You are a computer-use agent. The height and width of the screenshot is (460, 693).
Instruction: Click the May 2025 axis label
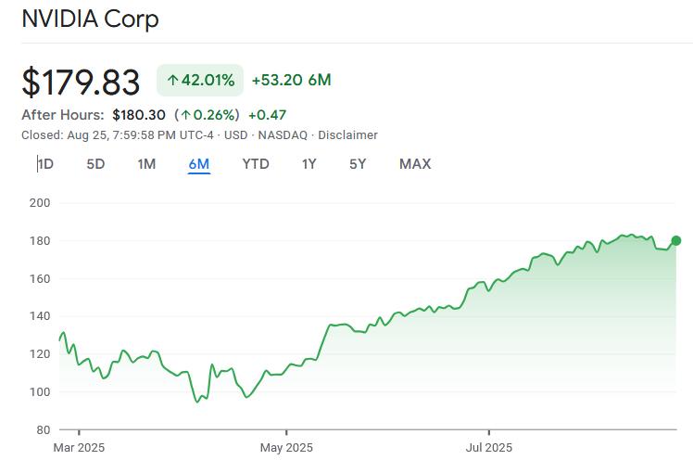tap(286, 447)
